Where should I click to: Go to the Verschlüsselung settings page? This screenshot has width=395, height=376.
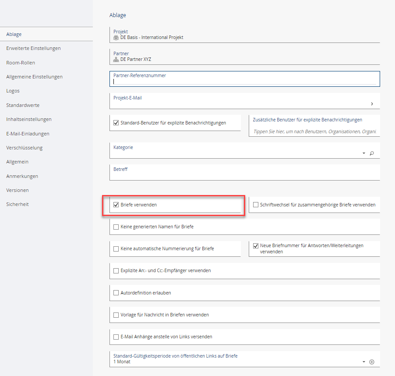click(x=24, y=148)
